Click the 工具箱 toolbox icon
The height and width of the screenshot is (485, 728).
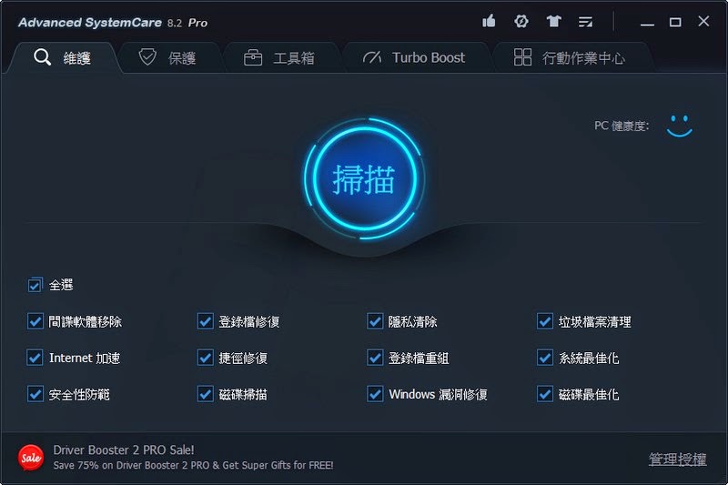[253, 58]
